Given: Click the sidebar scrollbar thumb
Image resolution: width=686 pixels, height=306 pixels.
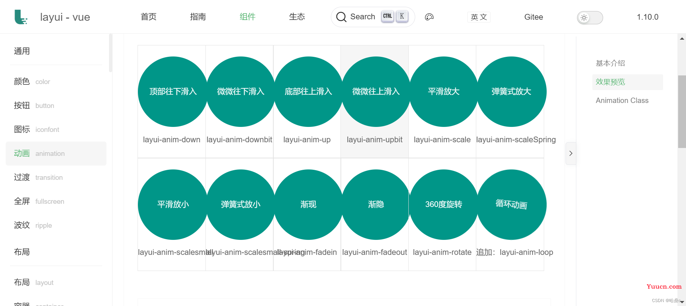Looking at the screenshot, I should point(111,53).
